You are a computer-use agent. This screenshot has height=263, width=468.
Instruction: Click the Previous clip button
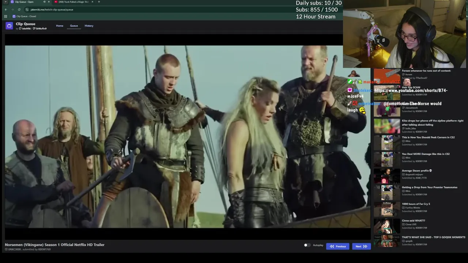(338, 246)
